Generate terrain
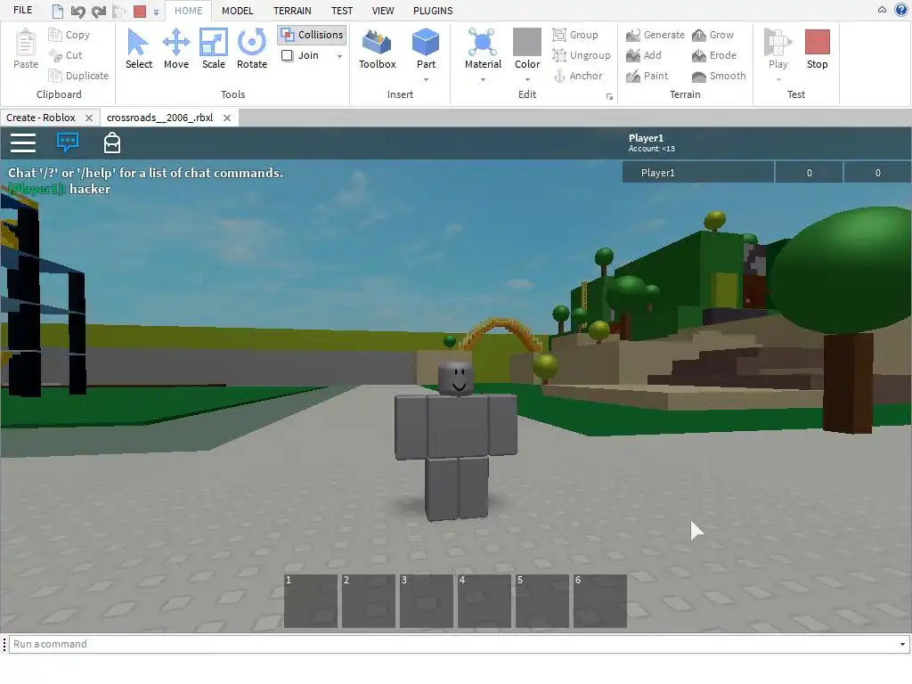This screenshot has height=684, width=912. click(655, 35)
